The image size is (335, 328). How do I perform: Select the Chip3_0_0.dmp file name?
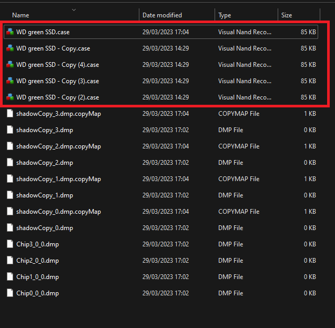[38, 244]
